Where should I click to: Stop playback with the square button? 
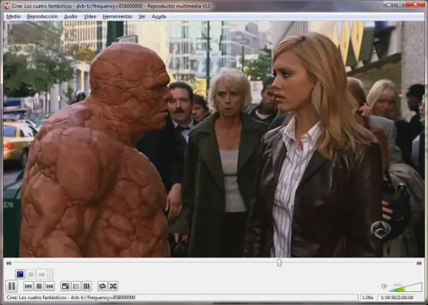point(39,286)
